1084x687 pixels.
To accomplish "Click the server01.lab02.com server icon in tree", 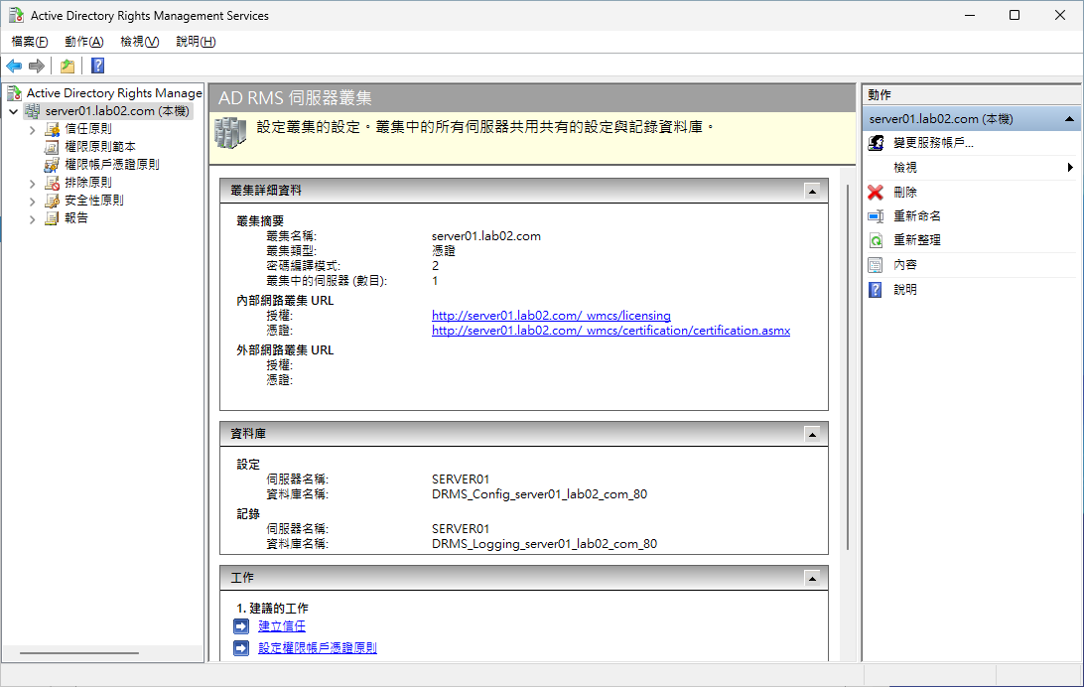I will pyautogui.click(x=33, y=110).
